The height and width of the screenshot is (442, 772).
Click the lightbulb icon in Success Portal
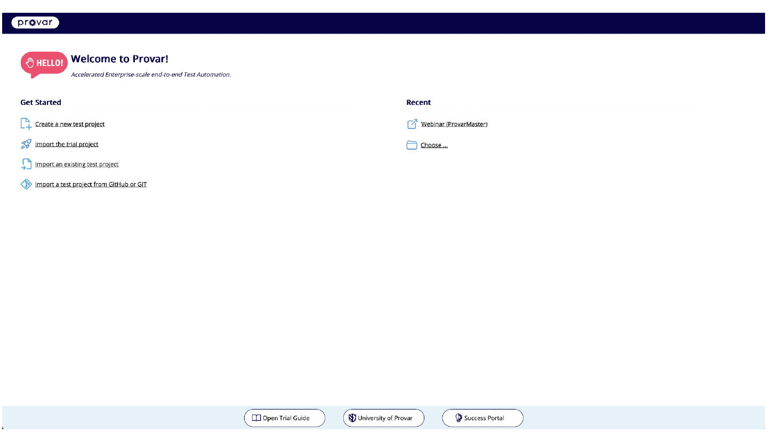point(459,418)
